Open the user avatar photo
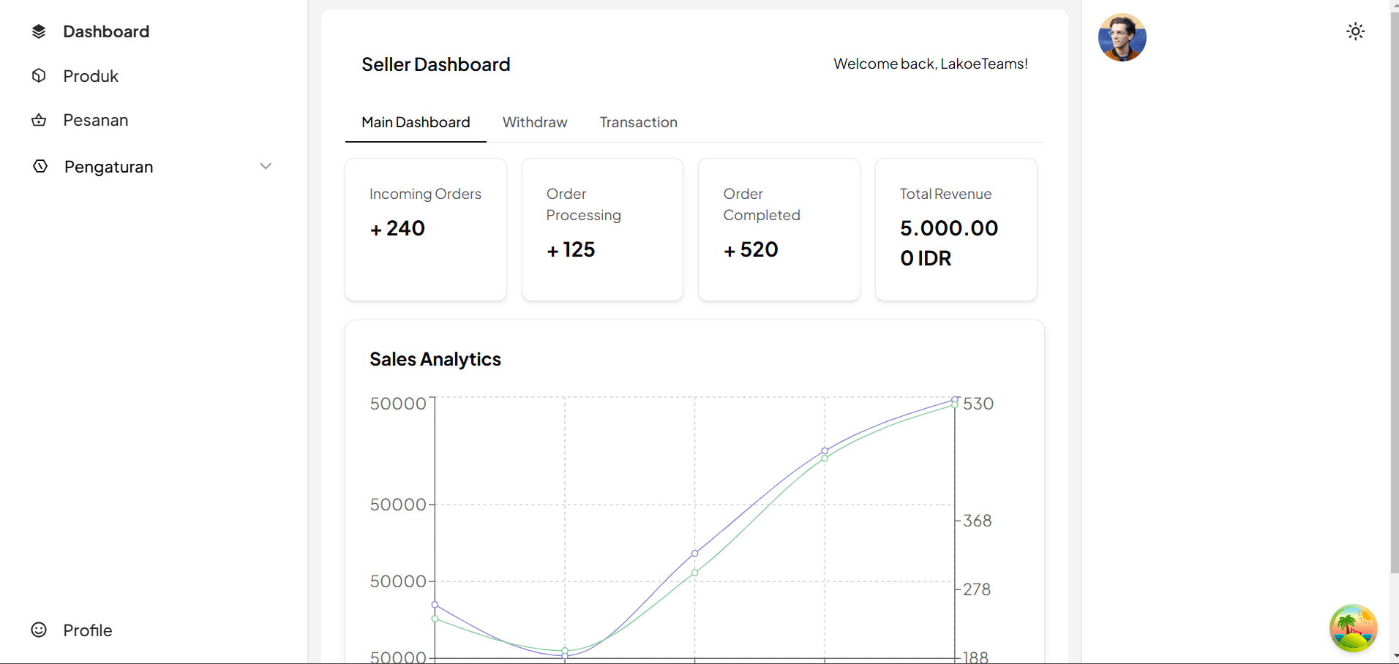 [x=1122, y=37]
